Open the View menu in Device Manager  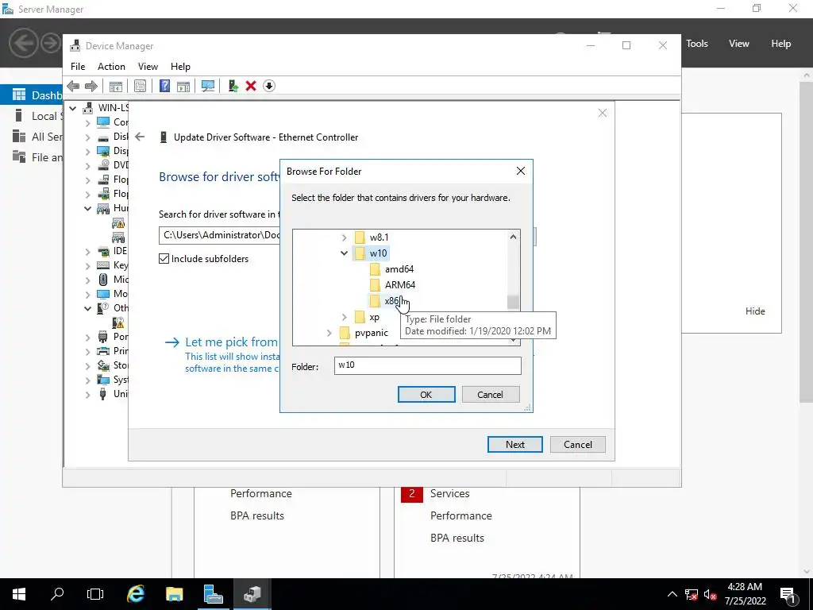click(148, 67)
